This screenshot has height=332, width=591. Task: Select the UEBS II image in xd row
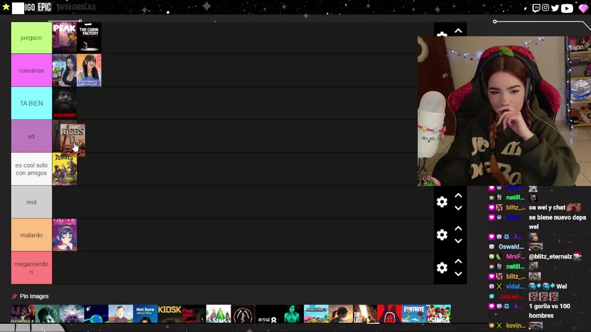72,140
